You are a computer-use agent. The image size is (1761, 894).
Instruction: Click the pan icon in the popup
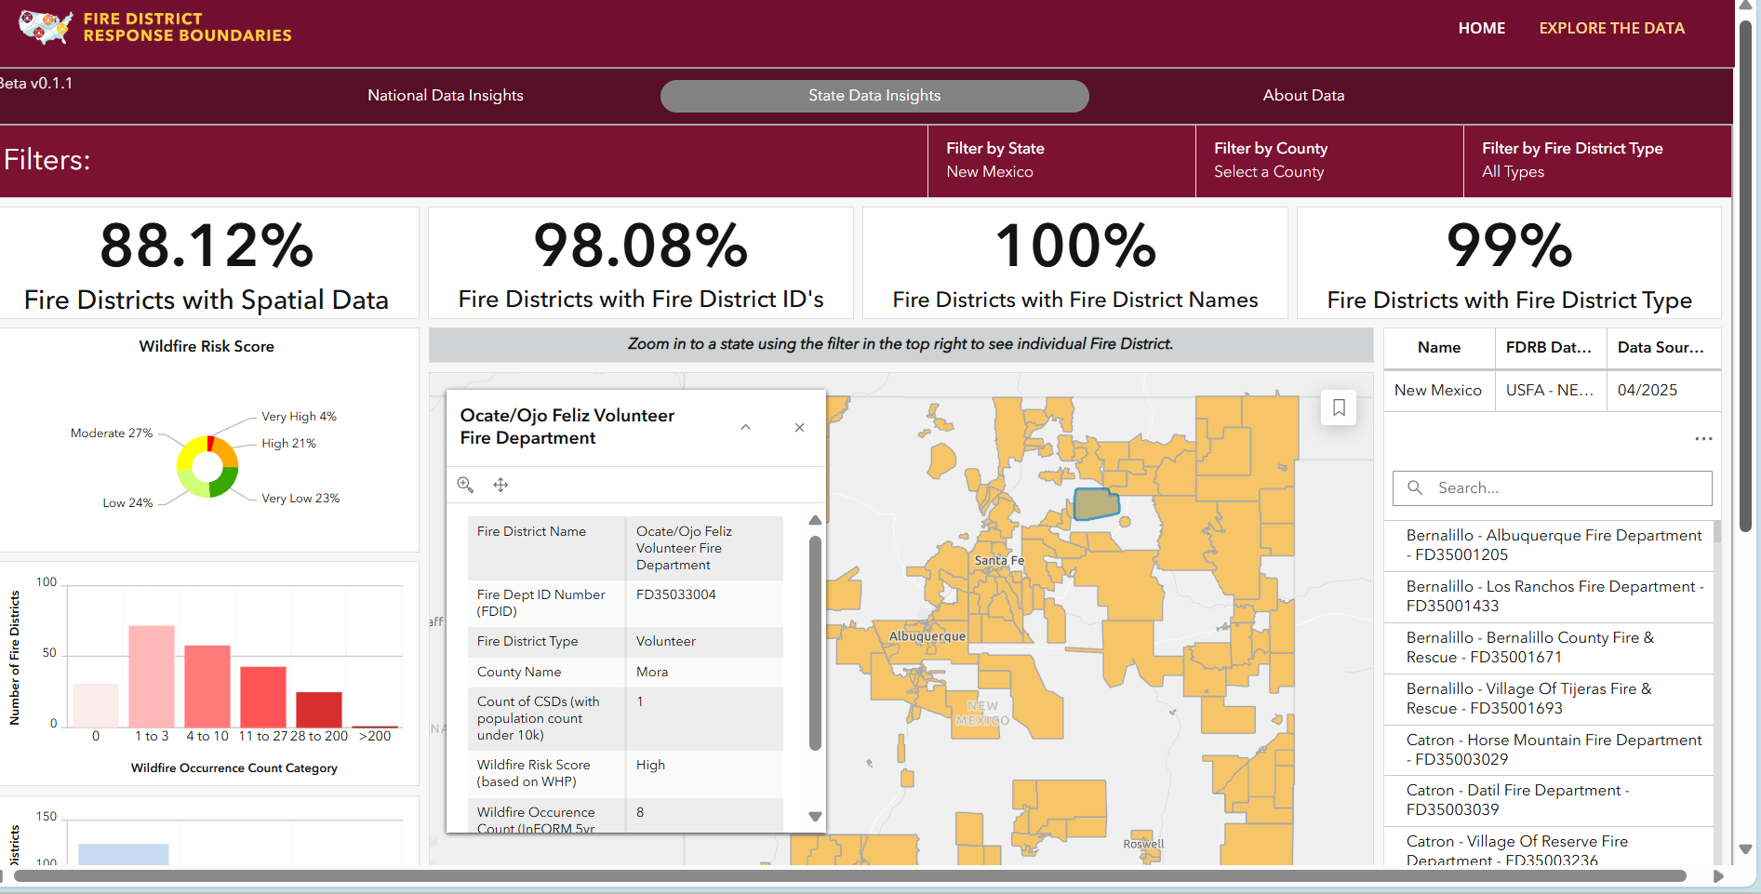[500, 485]
